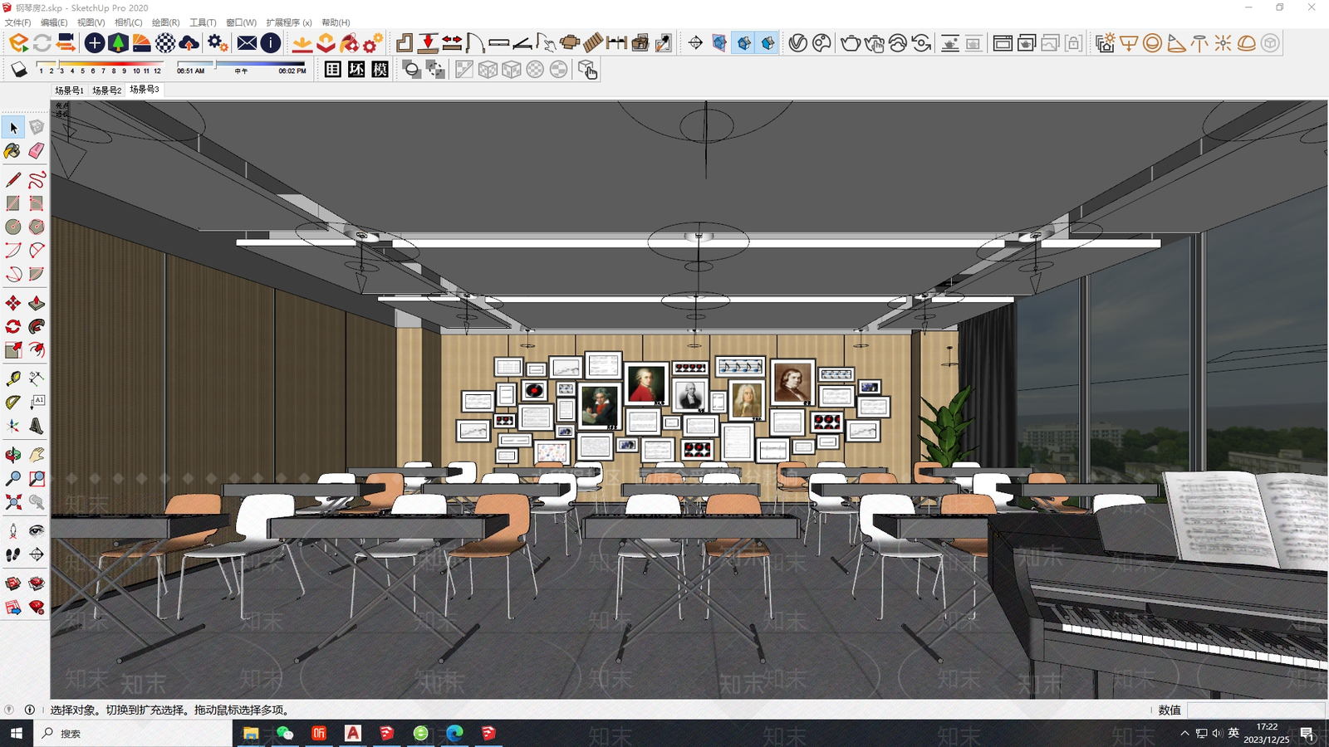Click the 数值 measurements input box
Image resolution: width=1329 pixels, height=747 pixels.
point(1256,710)
